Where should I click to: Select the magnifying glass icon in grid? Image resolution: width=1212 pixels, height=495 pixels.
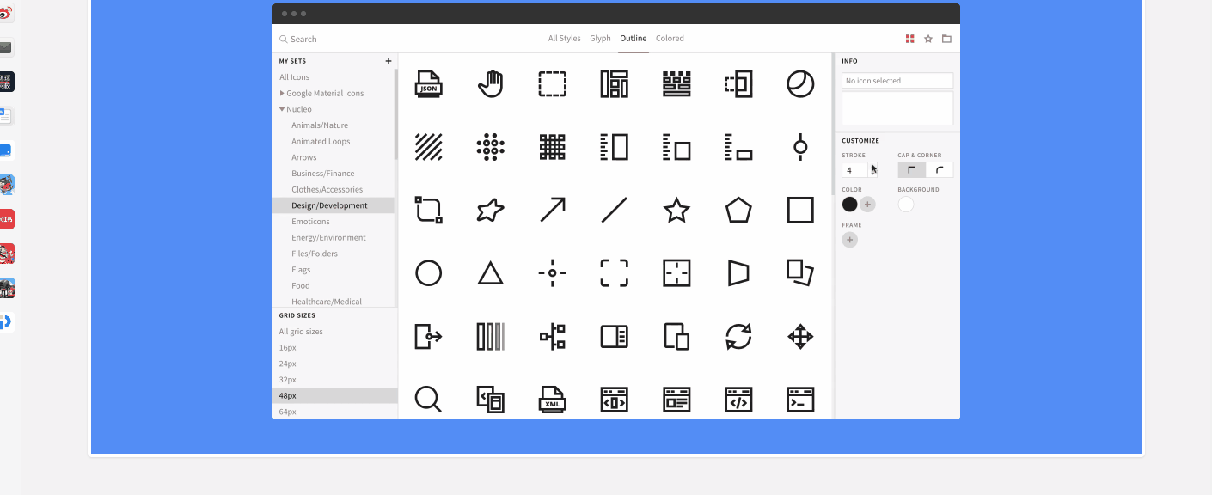click(428, 399)
